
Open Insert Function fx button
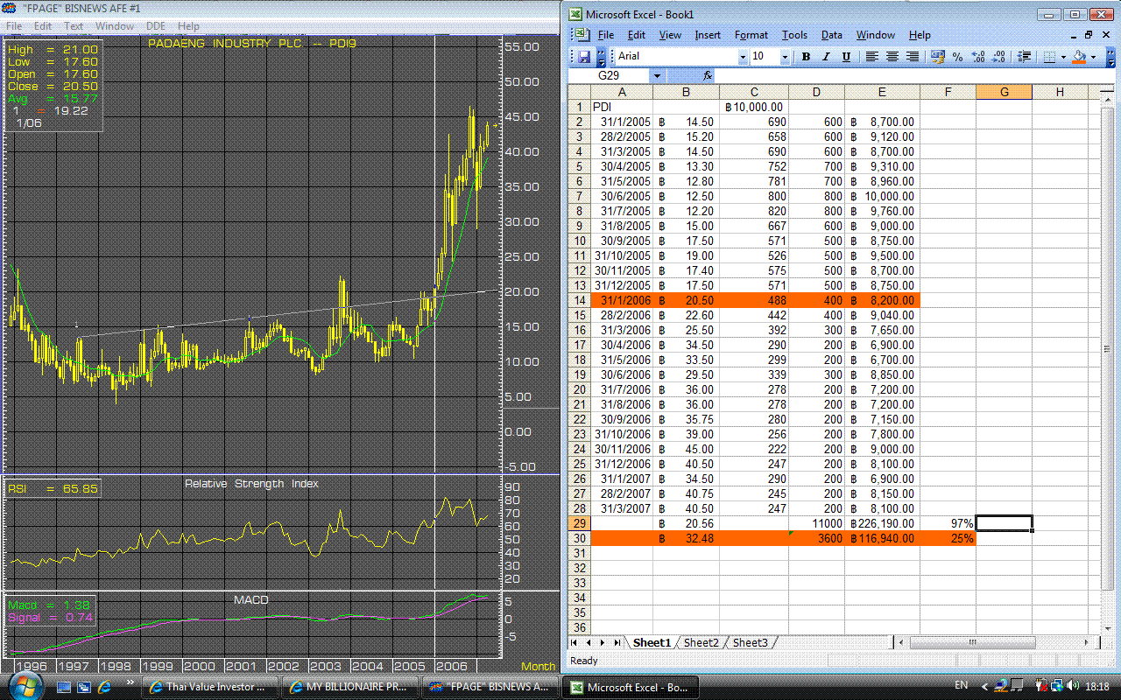tap(708, 76)
